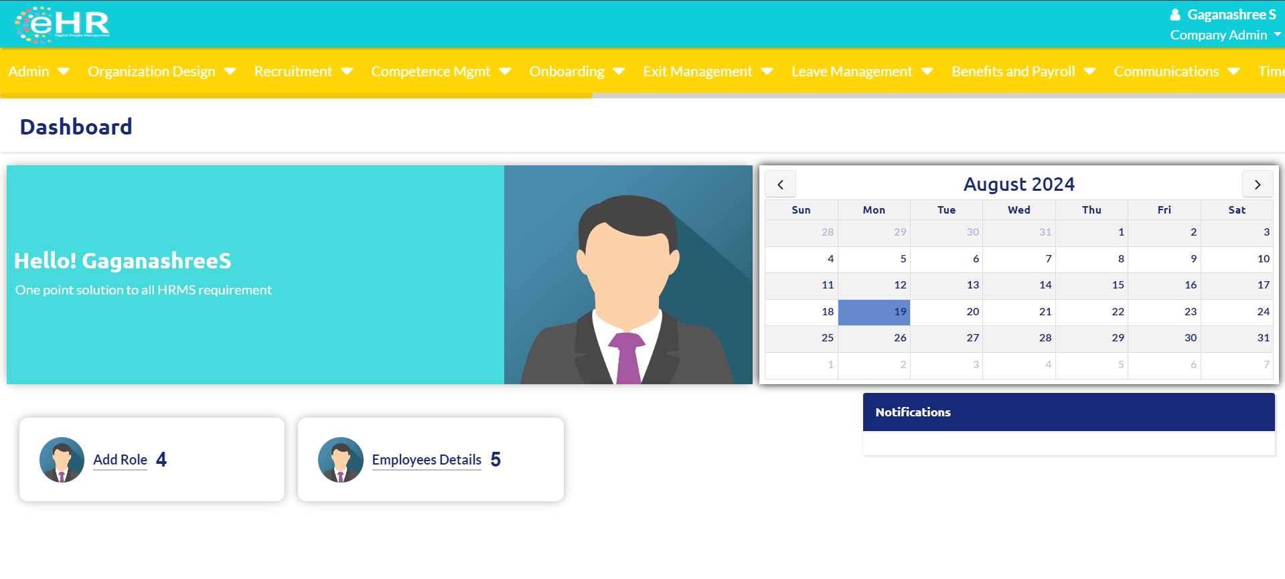Expand the Leave Management menu
Viewport: 1285px width, 579px height.
tap(861, 72)
